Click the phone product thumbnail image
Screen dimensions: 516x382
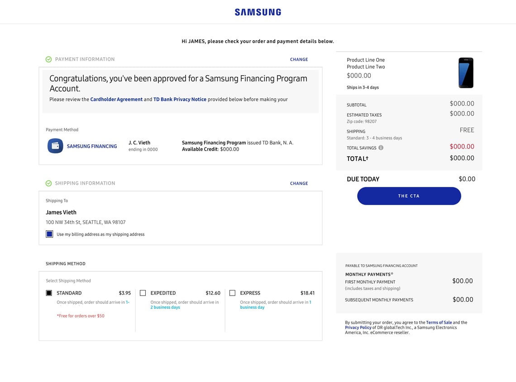(466, 73)
